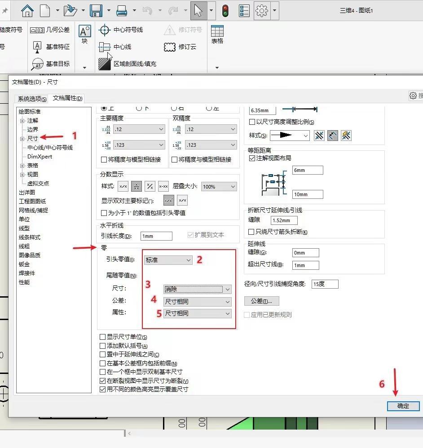Click the OK (确定) button
The width and height of the screenshot is (423, 448).
point(403,406)
